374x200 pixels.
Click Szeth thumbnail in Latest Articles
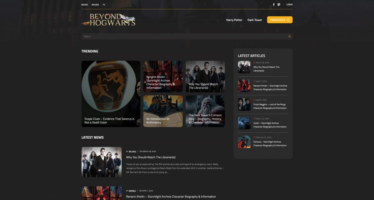[x=244, y=123]
